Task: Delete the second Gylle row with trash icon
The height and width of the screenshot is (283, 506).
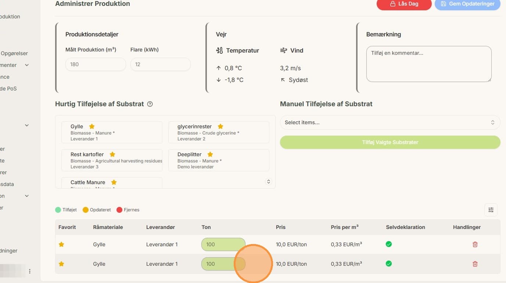Action: tap(475, 264)
